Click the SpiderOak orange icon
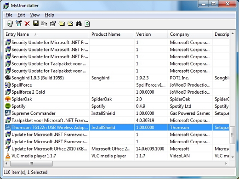The height and width of the screenshot is (179, 239). 8,99
